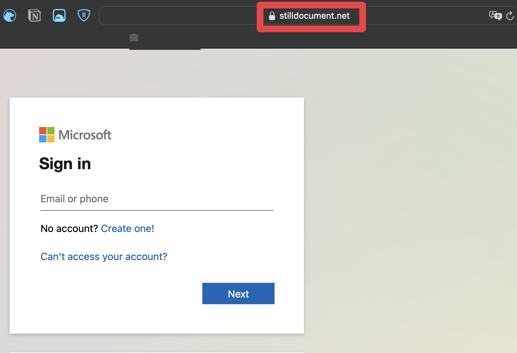517x353 pixels.
Task: Open the Notion Web Clipper extension
Action: pyautogui.click(x=34, y=15)
